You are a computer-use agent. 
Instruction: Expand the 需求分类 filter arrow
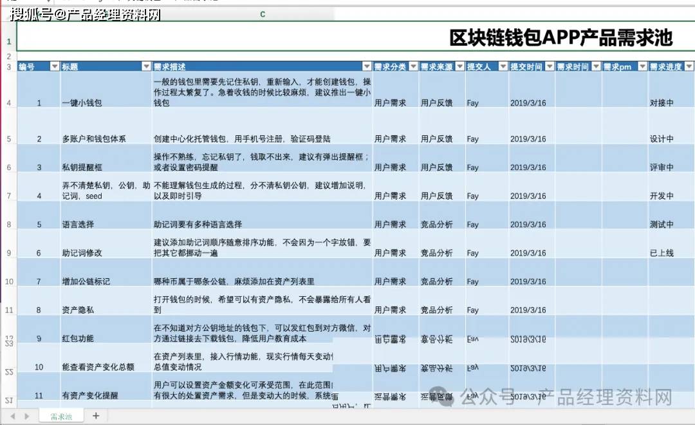coord(413,66)
